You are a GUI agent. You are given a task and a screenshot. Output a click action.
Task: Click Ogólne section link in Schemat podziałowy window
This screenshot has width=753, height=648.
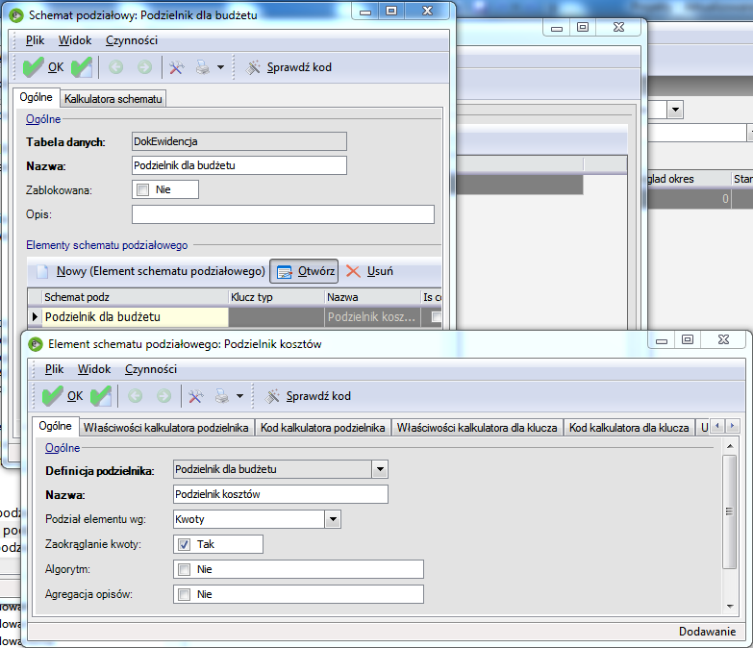pos(43,119)
